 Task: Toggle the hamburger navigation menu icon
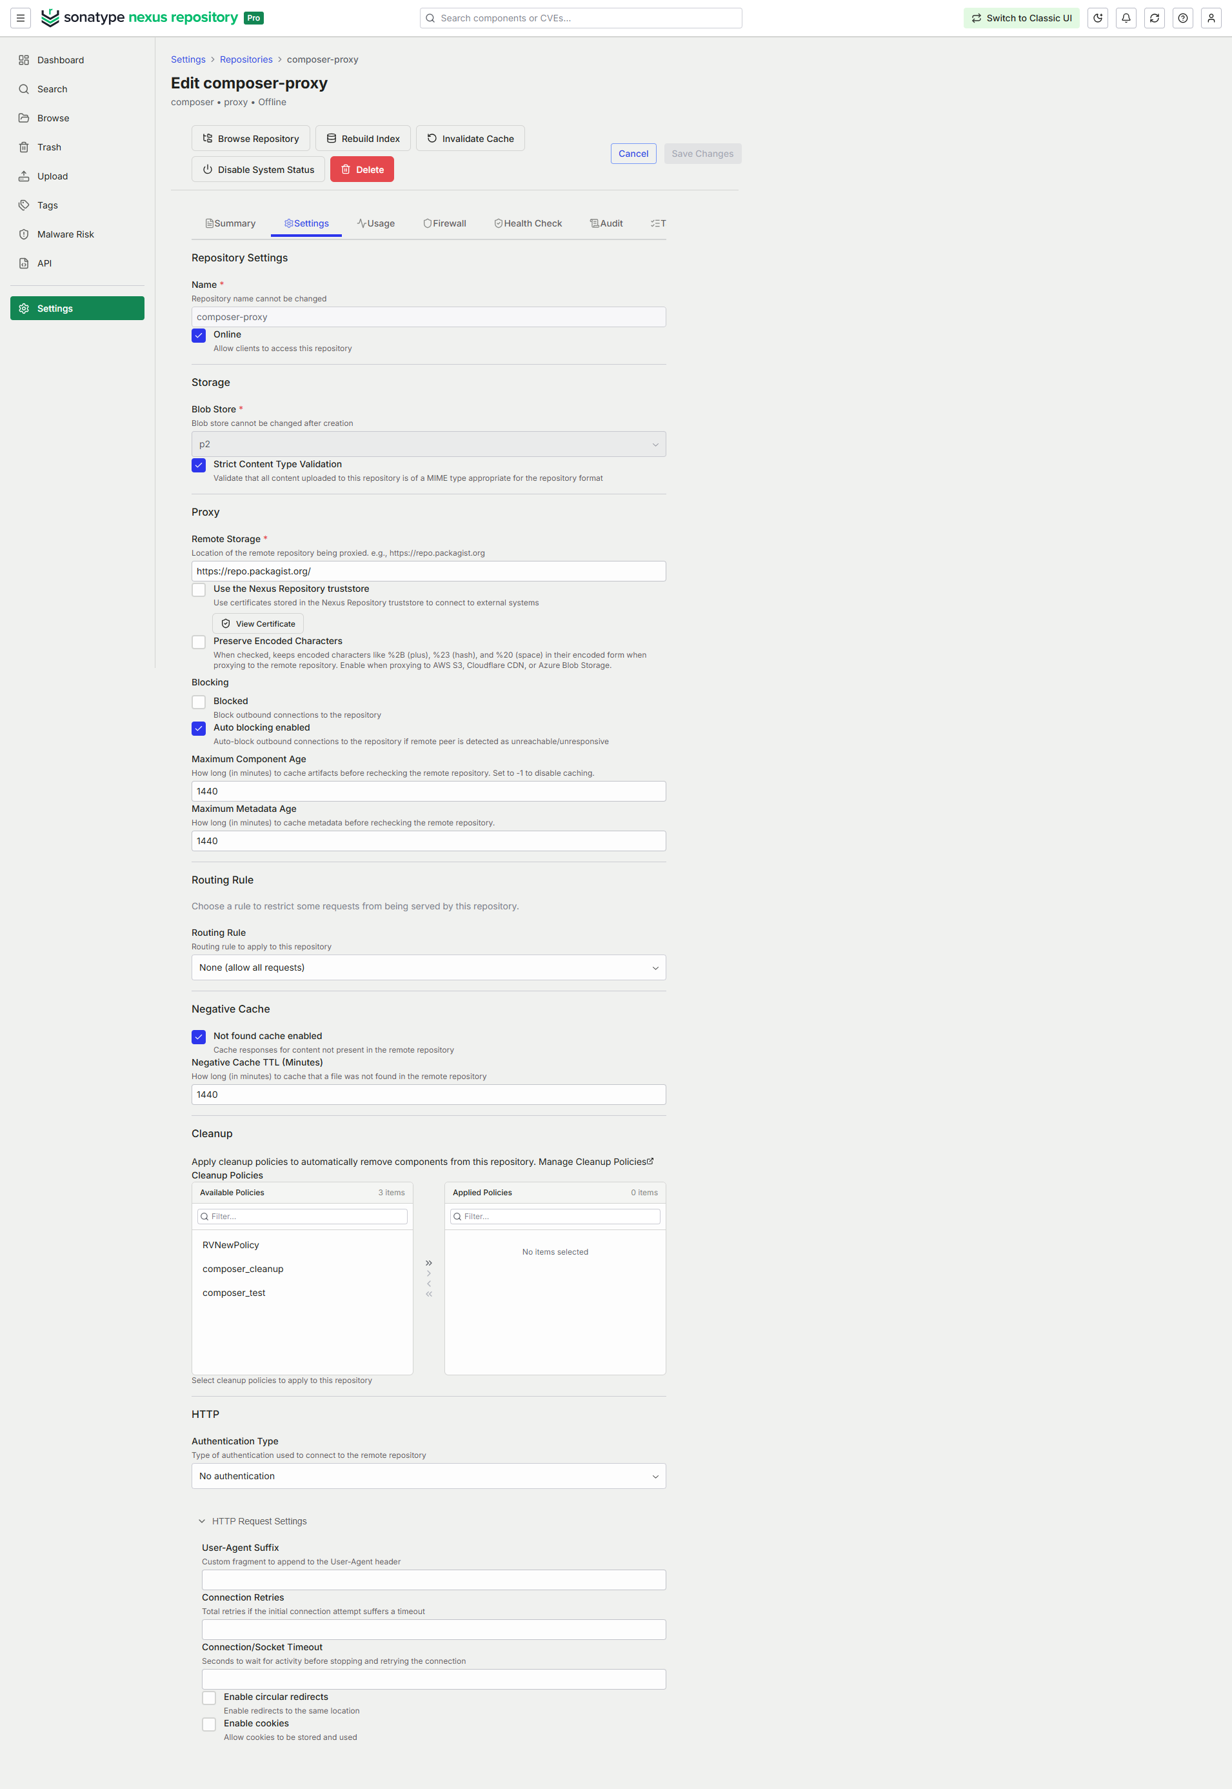(21, 18)
